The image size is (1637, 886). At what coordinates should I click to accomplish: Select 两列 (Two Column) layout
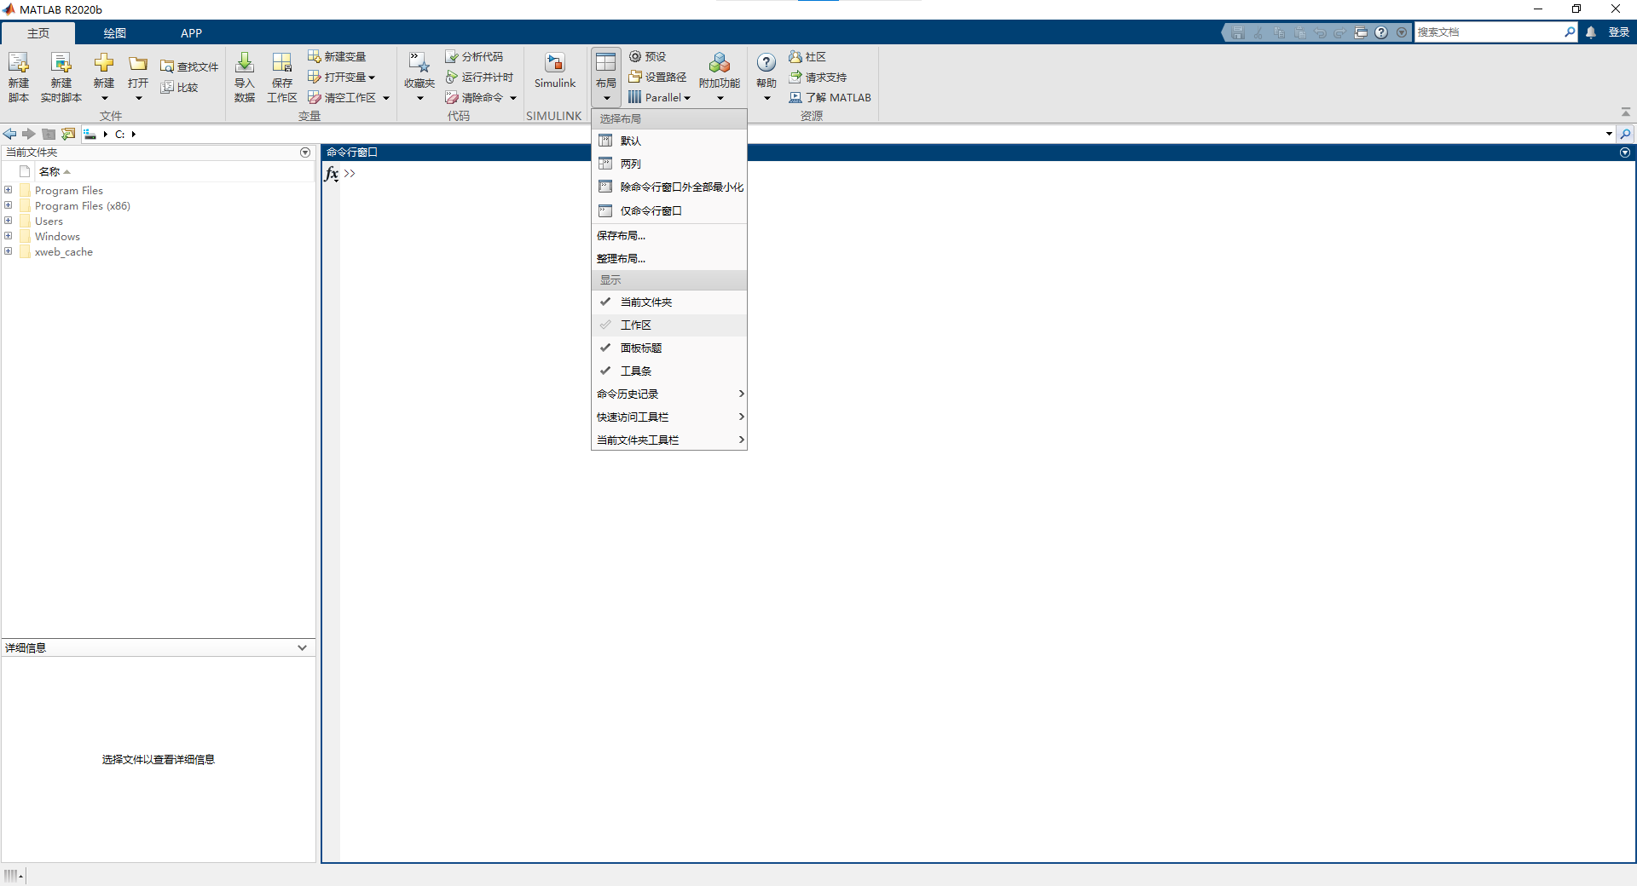point(669,164)
